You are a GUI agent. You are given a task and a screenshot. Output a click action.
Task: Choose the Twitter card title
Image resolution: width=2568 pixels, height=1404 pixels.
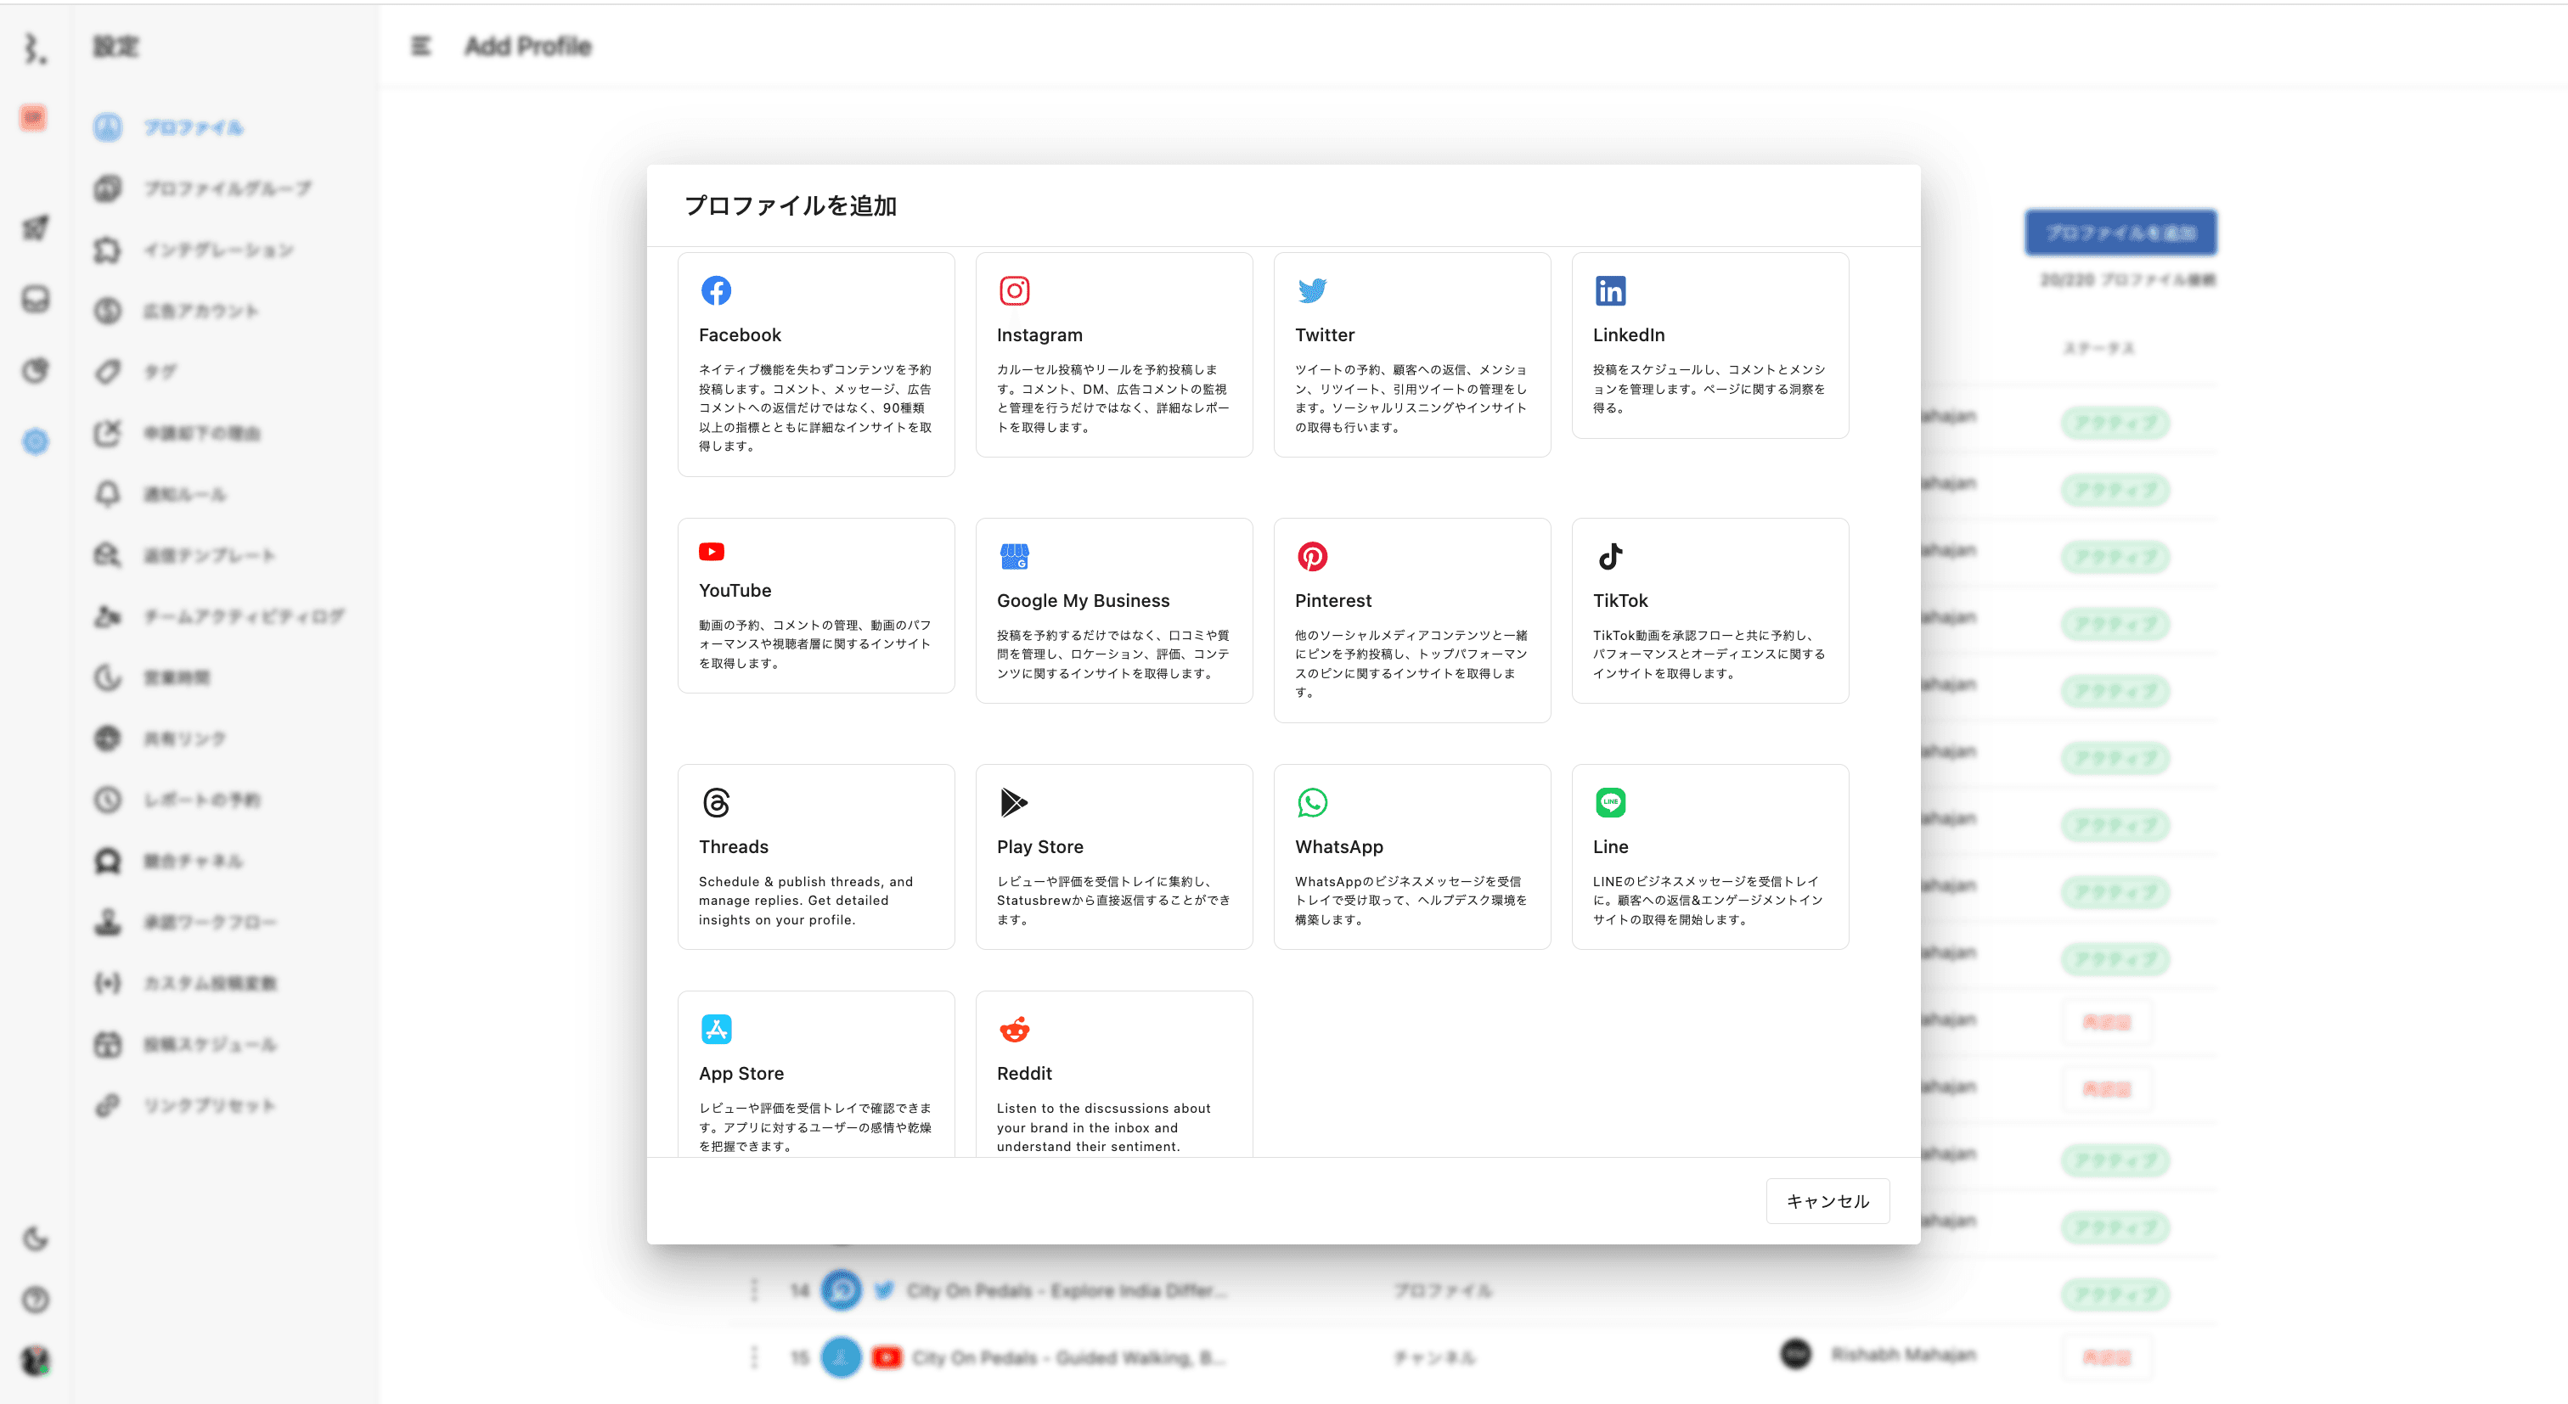tap(1324, 334)
